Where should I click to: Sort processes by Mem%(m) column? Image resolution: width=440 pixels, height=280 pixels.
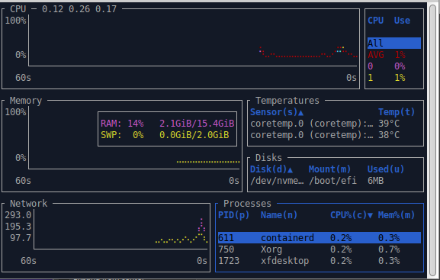[x=397, y=215]
